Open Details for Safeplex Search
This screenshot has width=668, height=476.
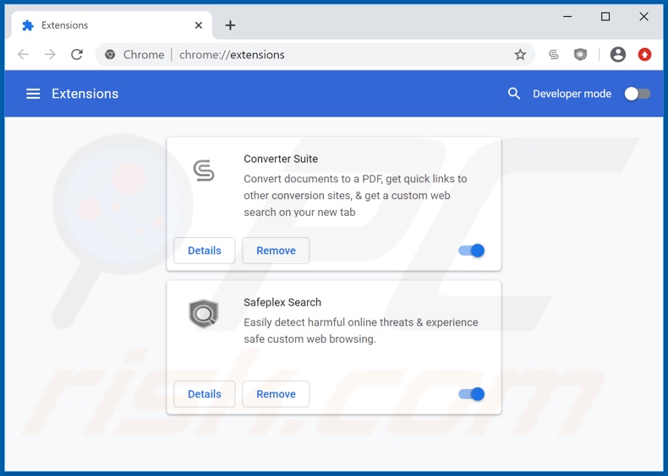205,394
